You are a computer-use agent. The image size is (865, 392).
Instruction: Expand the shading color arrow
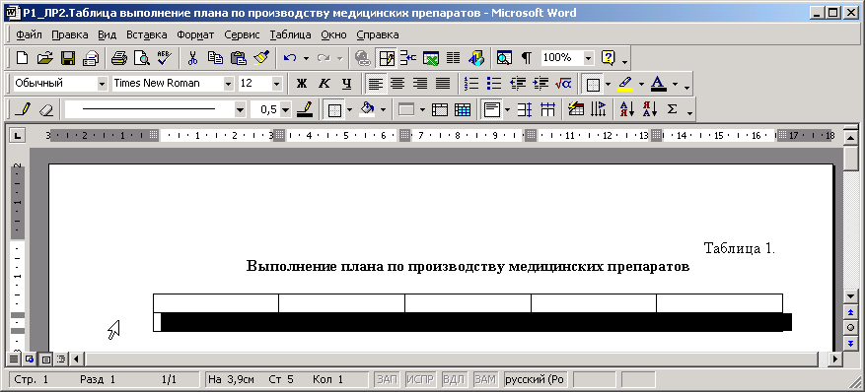(x=383, y=109)
